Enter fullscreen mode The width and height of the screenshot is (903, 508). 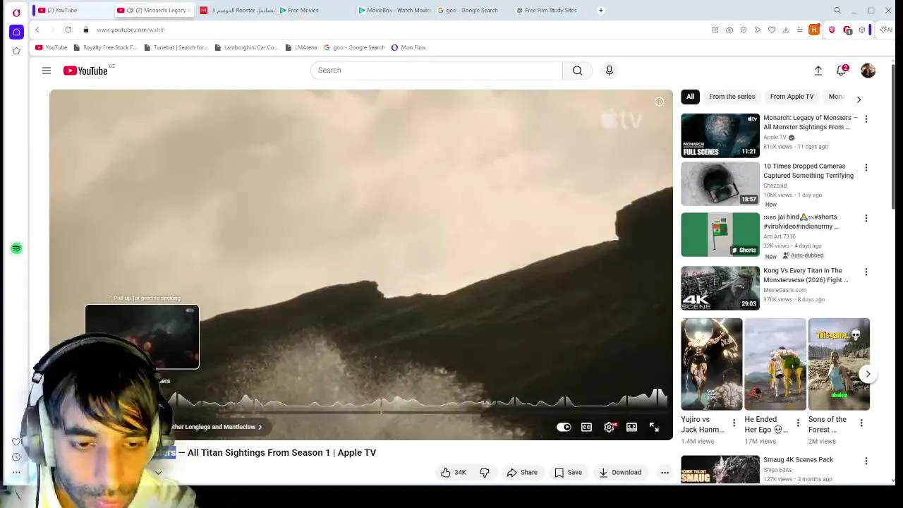pos(654,427)
